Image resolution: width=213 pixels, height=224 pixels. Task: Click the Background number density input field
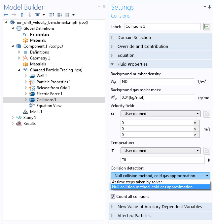point(157,82)
